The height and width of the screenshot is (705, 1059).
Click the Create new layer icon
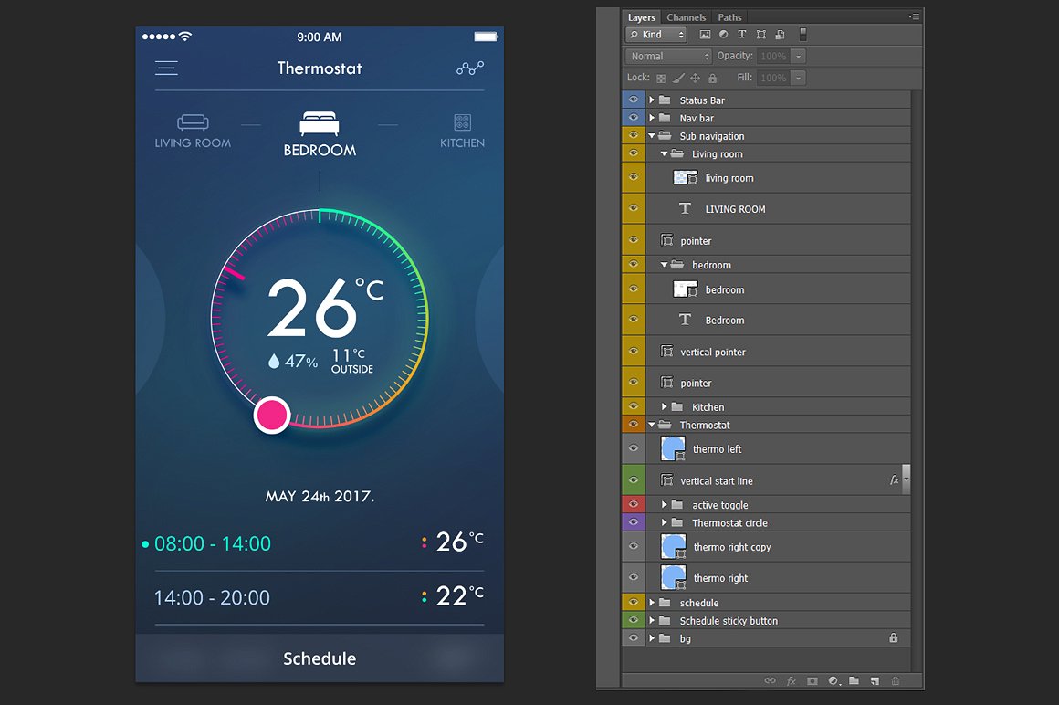[876, 681]
